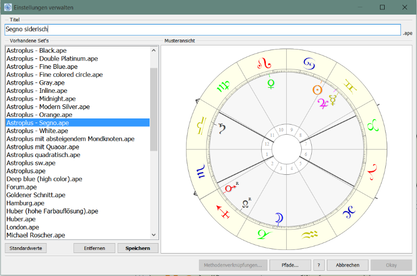The width and height of the screenshot is (417, 276).
Task: Click the ? help button
Action: [x=319, y=265]
